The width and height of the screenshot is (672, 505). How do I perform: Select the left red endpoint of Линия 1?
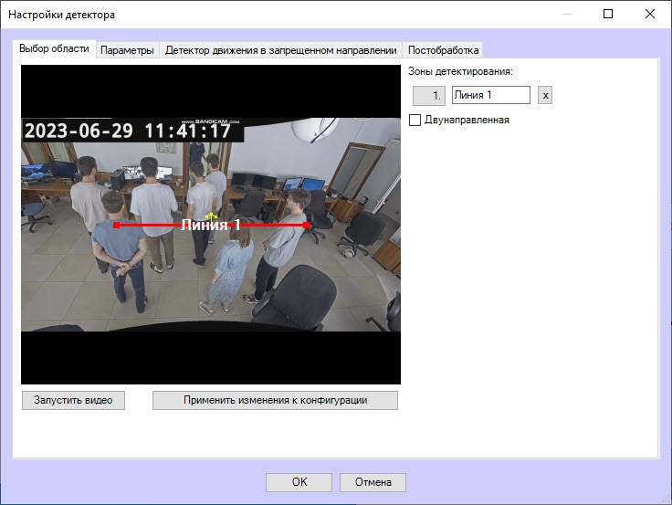[117, 225]
